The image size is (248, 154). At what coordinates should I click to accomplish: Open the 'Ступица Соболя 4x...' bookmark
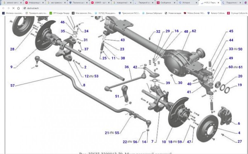click(237, 13)
